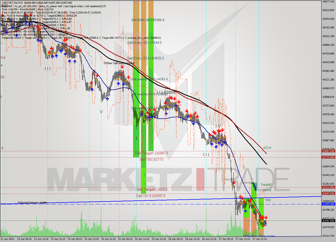Click the green '423.6' Fibonacci label

pyautogui.click(x=267, y=148)
